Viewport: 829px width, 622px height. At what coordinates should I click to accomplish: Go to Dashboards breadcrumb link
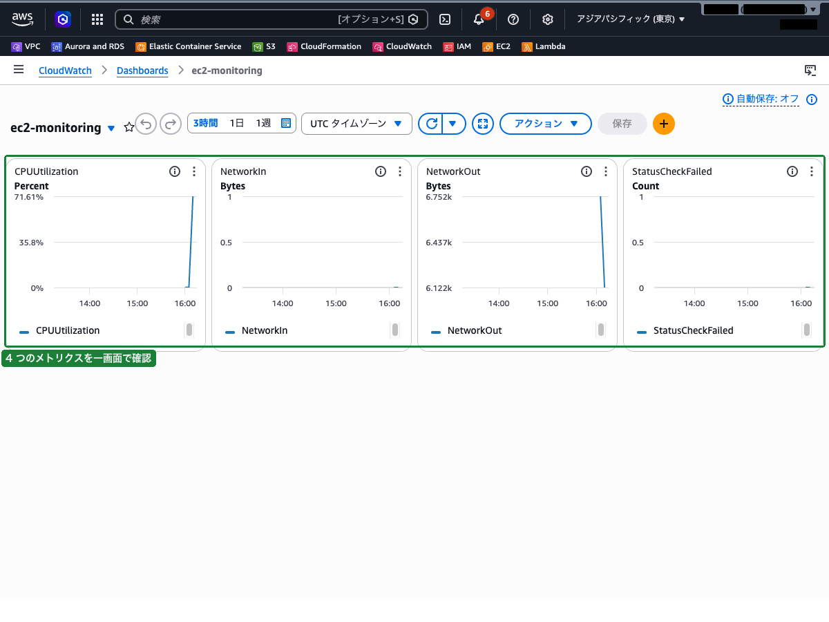[142, 70]
